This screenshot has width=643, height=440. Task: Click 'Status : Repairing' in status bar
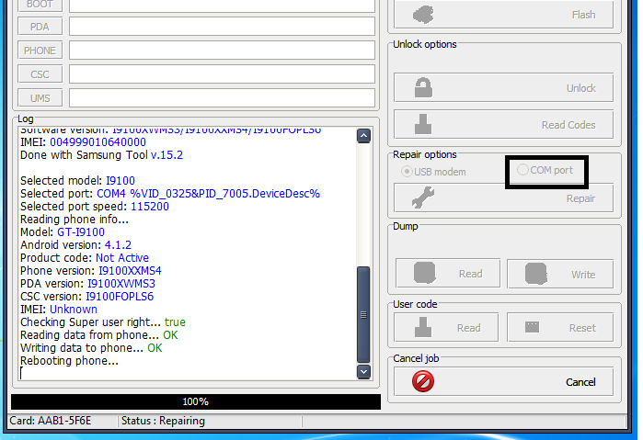click(163, 421)
